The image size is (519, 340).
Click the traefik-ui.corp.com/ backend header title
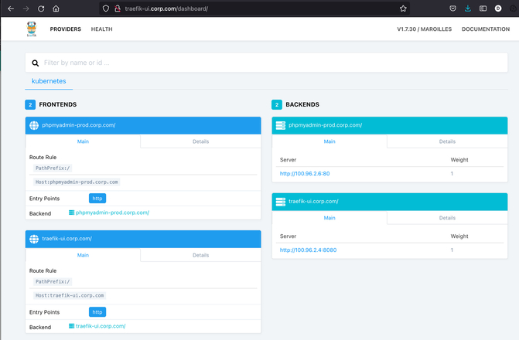(x=313, y=201)
